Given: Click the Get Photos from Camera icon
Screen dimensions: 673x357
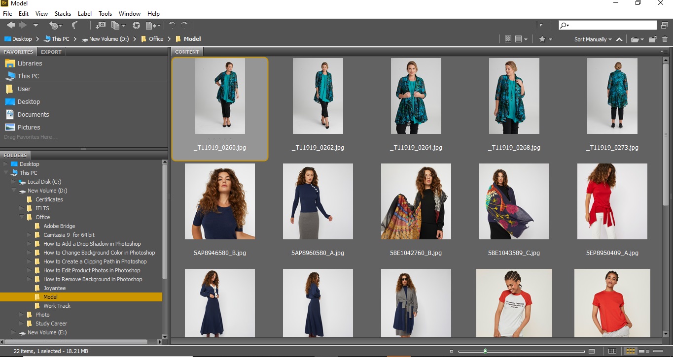Looking at the screenshot, I should 101,25.
